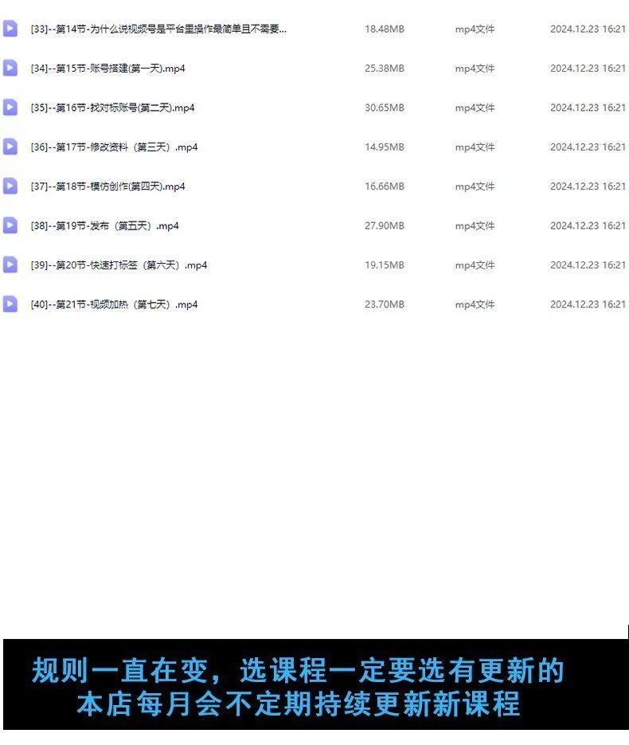Select the 23.70MB size cell
Image resolution: width=629 pixels, height=745 pixels.
[x=385, y=304]
